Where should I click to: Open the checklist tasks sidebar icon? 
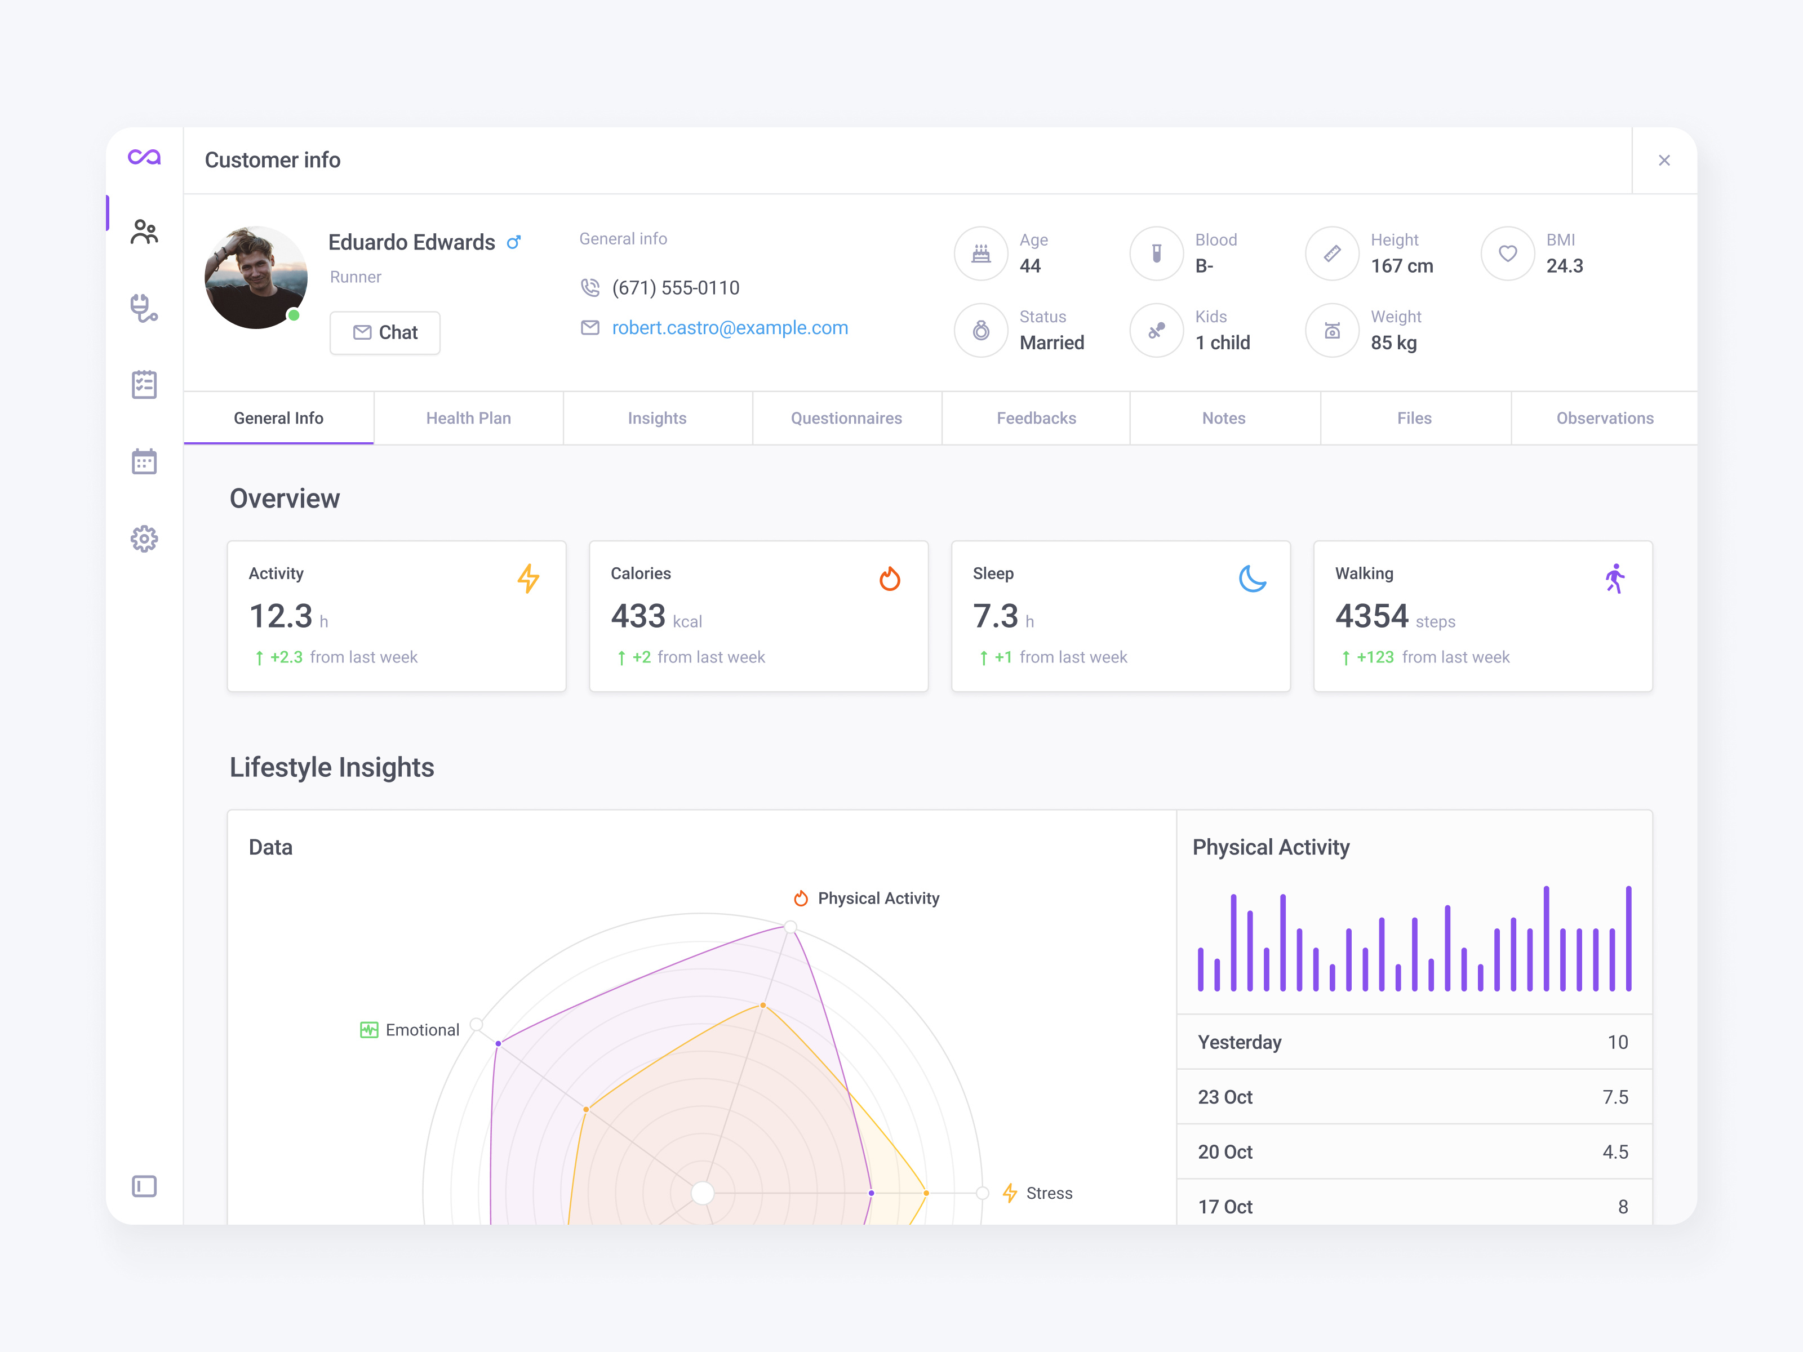[144, 385]
